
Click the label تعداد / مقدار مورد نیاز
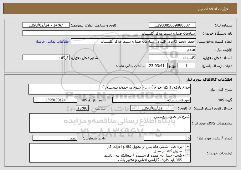point(215,138)
